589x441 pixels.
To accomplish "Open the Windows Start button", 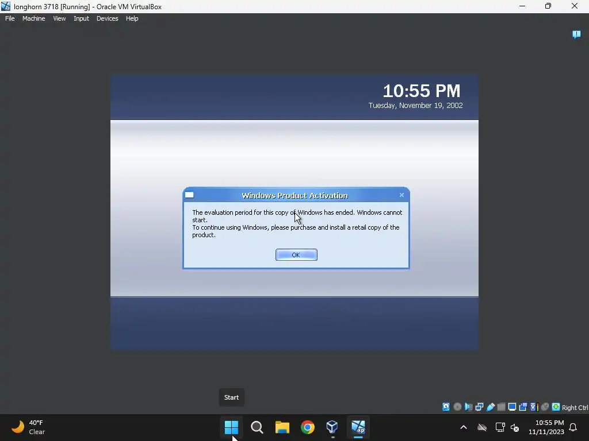I will click(x=231, y=427).
